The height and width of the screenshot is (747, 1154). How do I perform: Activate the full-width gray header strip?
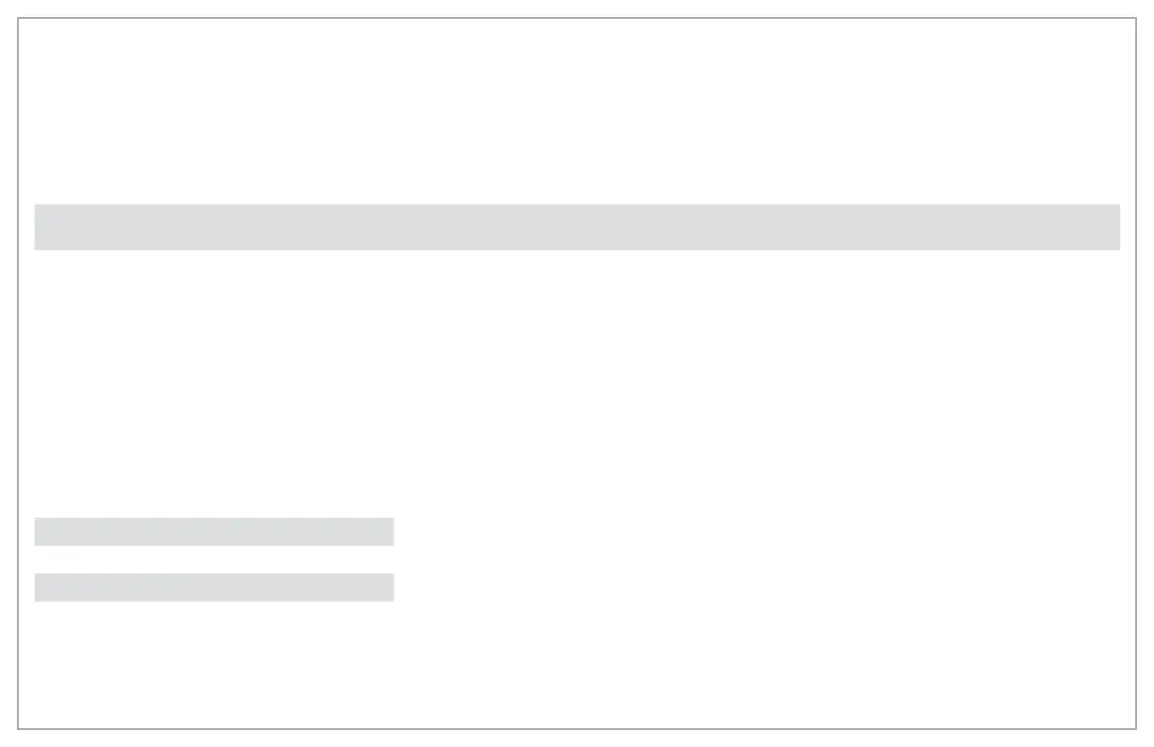[577, 226]
